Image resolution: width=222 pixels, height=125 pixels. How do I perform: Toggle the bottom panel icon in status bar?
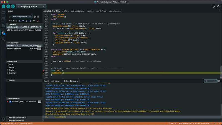219,124
